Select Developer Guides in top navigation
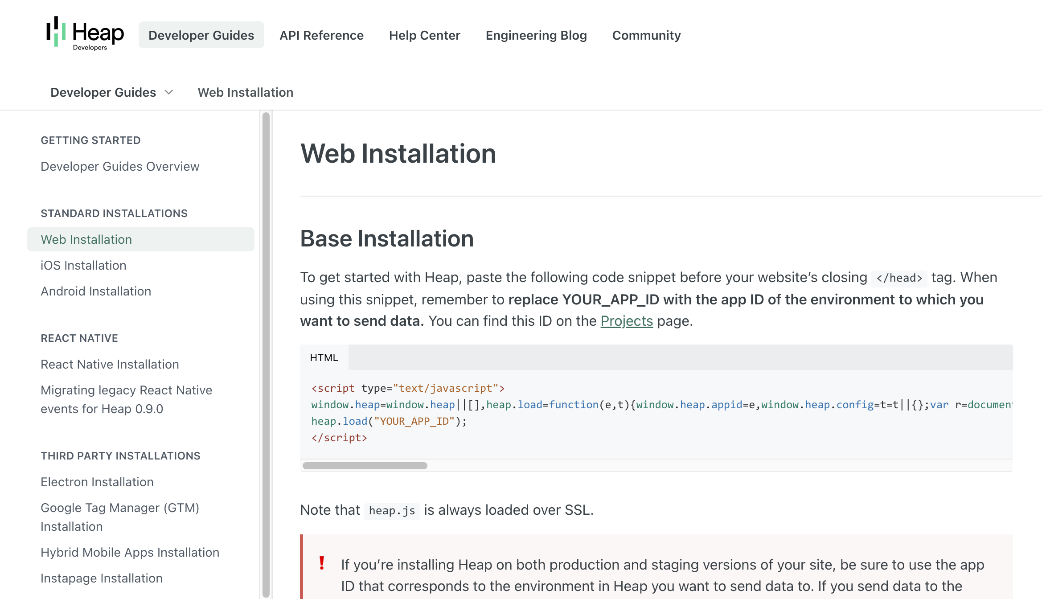 click(201, 35)
